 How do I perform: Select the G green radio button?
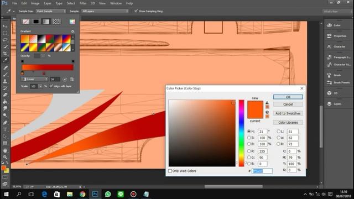[x=249, y=158]
